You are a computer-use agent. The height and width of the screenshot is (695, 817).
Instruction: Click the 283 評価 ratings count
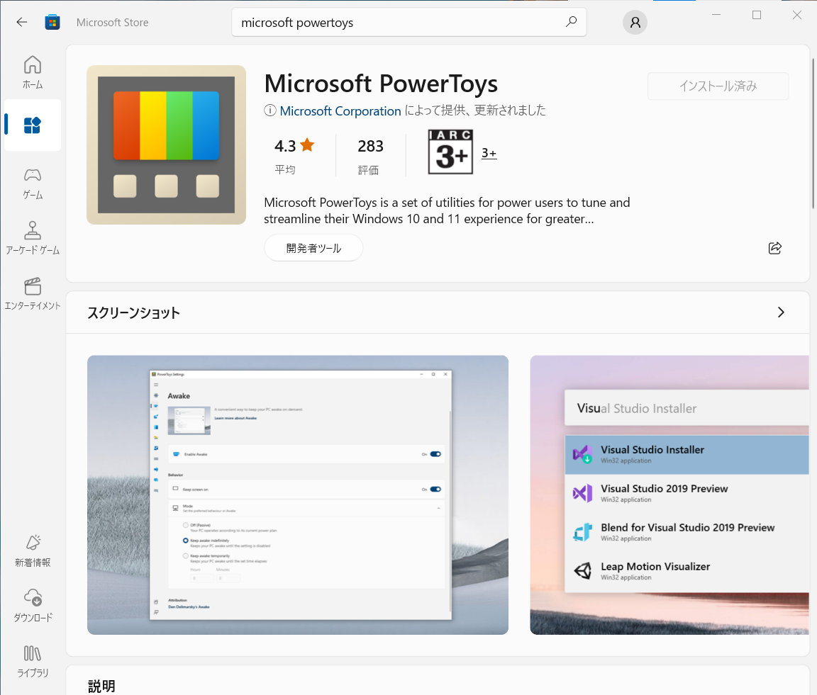click(x=370, y=156)
